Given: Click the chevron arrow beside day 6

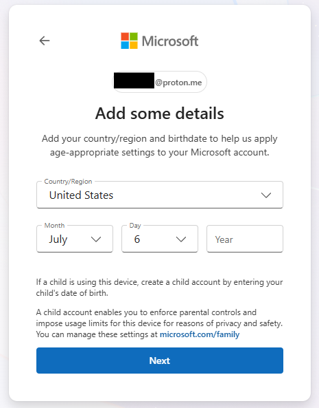Looking at the screenshot, I should (181, 239).
